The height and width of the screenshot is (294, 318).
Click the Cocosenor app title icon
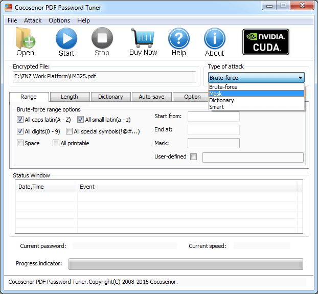(8, 8)
